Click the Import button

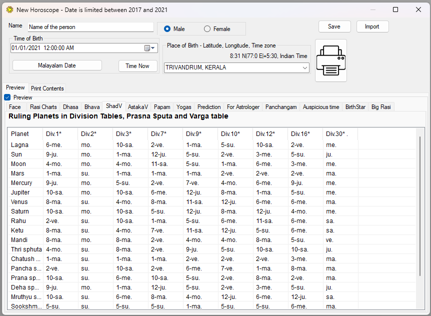point(372,26)
